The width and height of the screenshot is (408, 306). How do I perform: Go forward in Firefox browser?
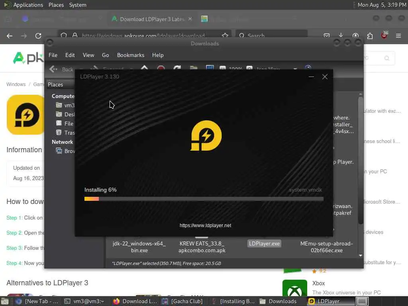[x=24, y=36]
